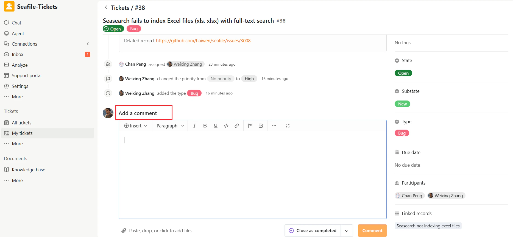Viewport: 513px width, 237px height.
Task: Click the Linked records list icon
Action: [397, 213]
